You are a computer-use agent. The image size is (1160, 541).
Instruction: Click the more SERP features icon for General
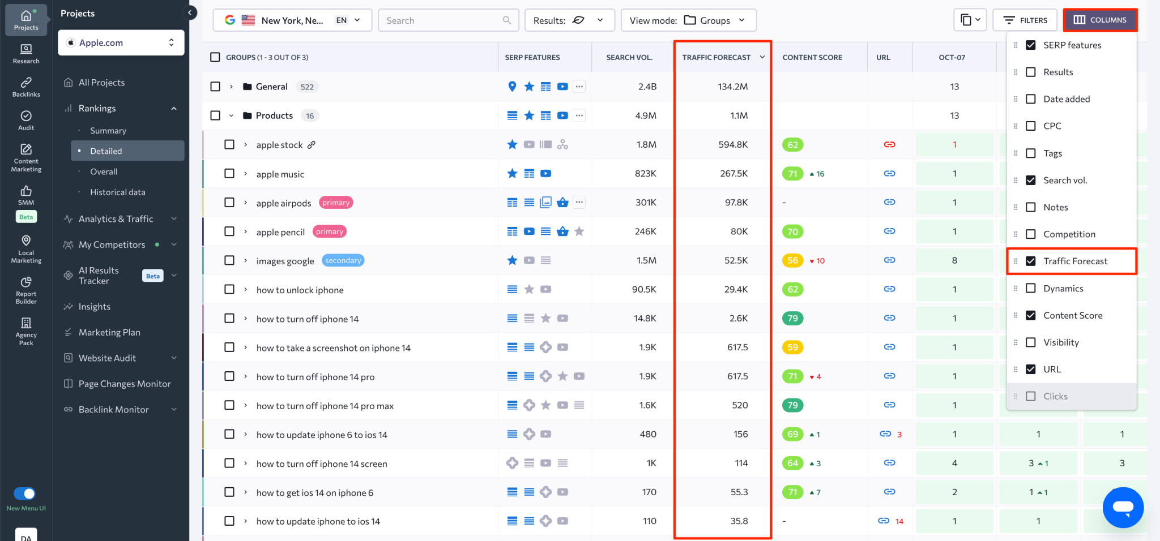pos(579,87)
